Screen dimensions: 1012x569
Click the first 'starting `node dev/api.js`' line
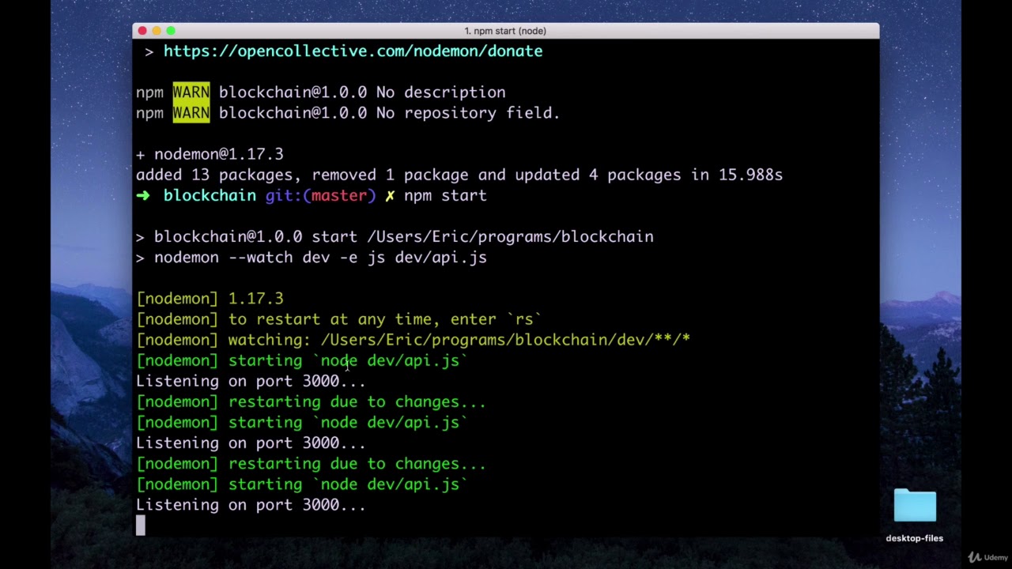click(302, 360)
